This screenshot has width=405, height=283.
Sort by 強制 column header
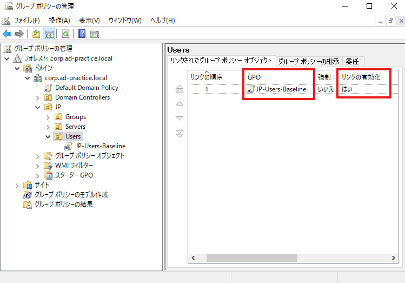(326, 77)
